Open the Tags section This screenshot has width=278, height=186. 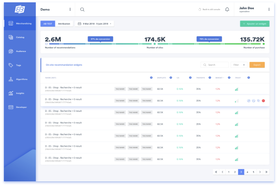20,65
